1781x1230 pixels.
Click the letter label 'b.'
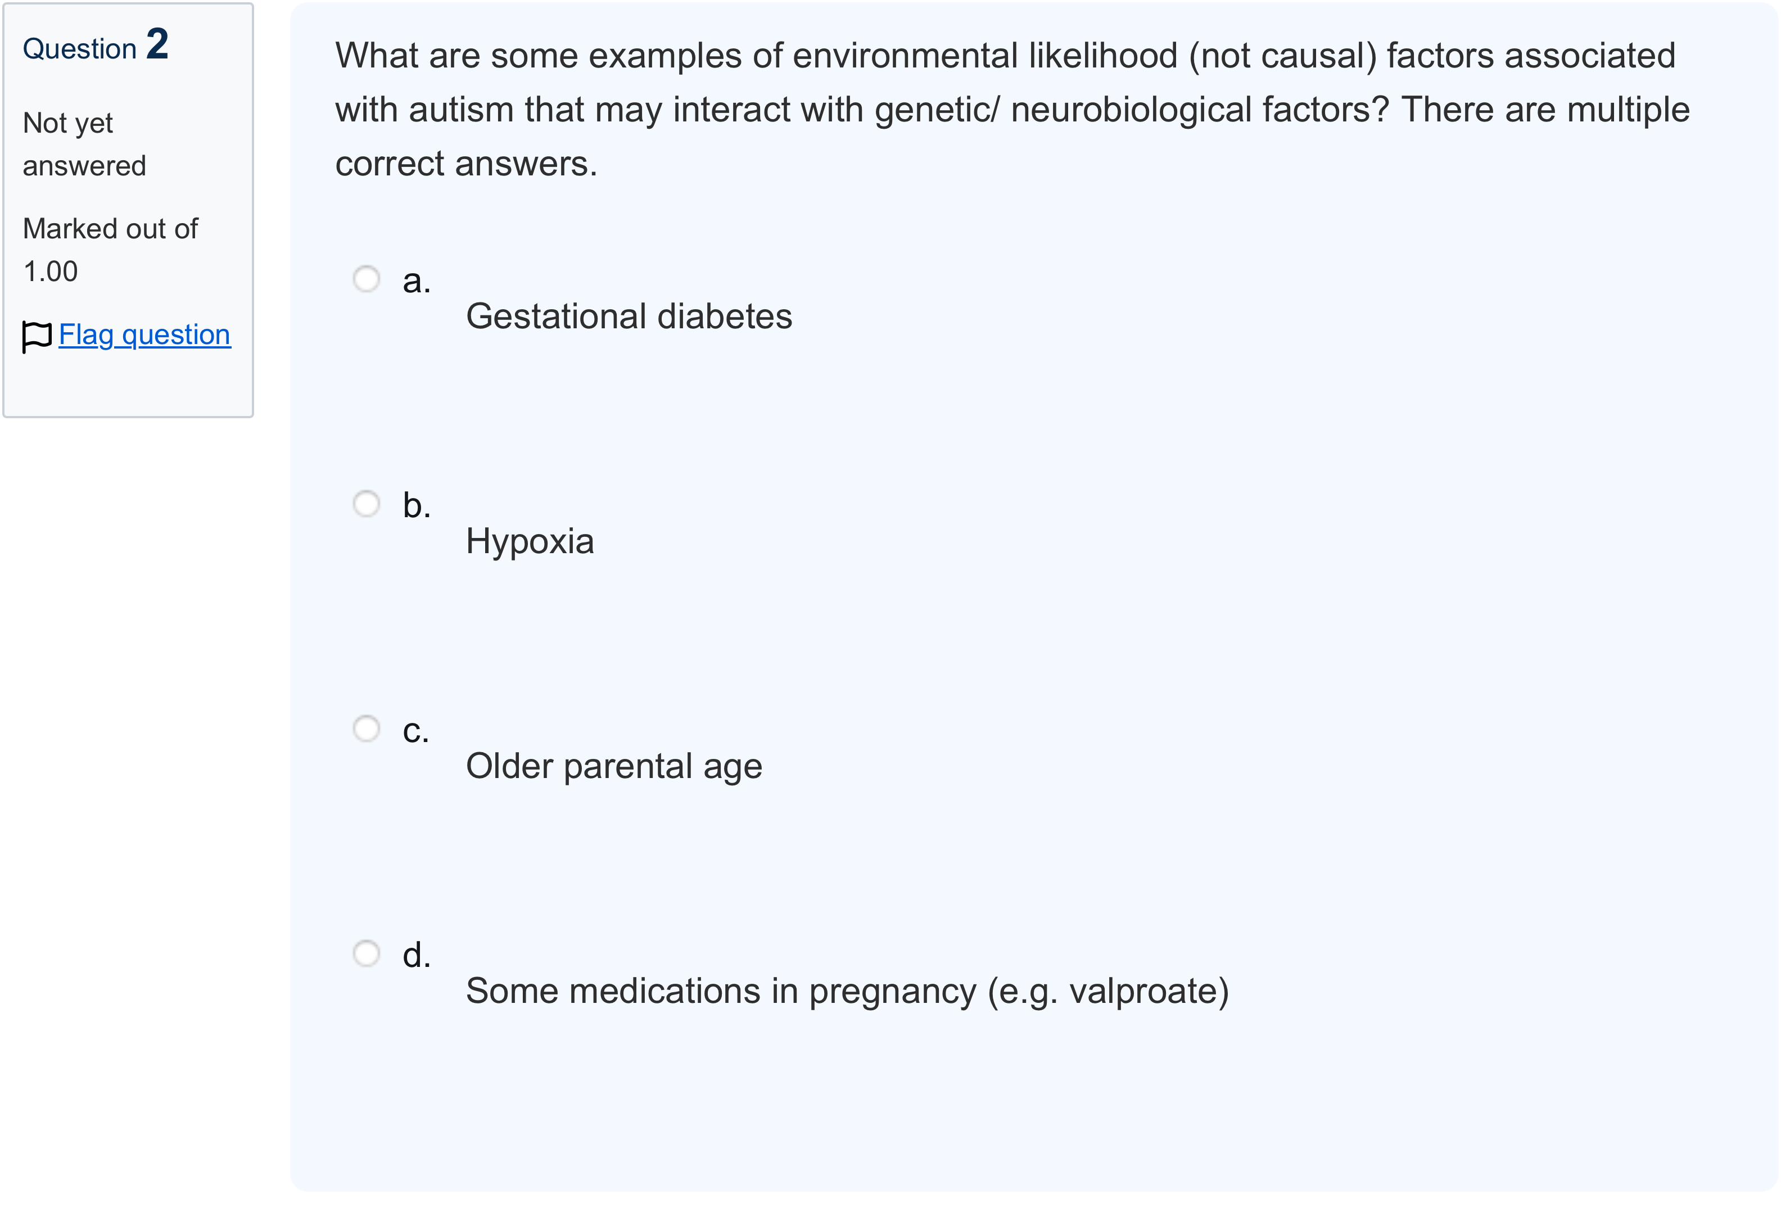[x=416, y=505]
